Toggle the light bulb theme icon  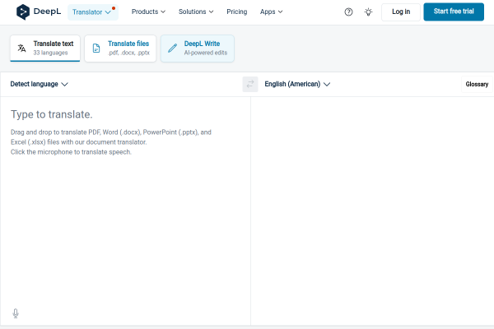tap(368, 12)
